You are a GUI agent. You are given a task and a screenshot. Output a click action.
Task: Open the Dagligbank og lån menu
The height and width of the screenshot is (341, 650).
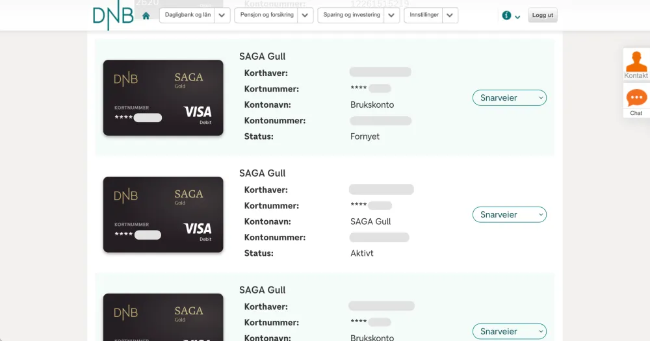pyautogui.click(x=188, y=16)
